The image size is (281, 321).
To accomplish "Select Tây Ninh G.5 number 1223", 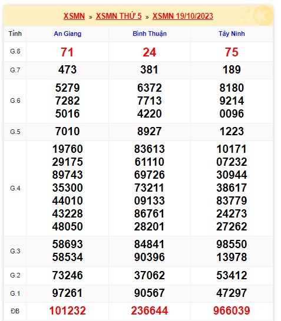I will tap(232, 132).
